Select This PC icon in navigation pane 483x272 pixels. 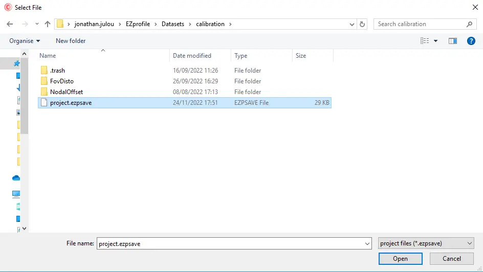point(16,194)
